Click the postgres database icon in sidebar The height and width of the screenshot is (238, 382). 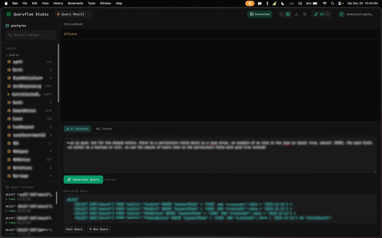coord(7,26)
